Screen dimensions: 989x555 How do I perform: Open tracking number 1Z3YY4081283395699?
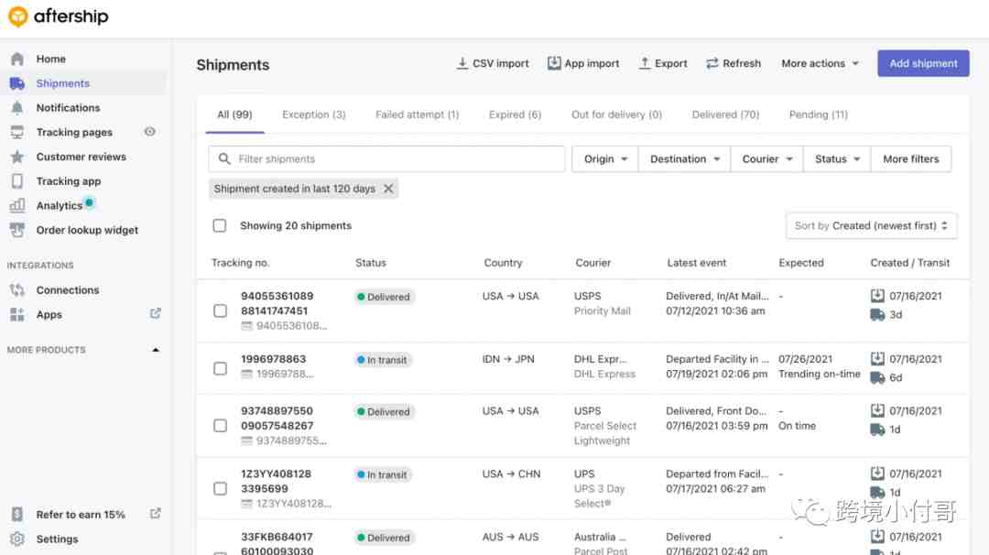point(277,481)
